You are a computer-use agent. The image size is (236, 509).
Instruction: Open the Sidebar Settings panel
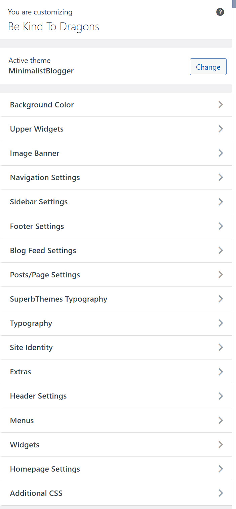click(x=116, y=202)
